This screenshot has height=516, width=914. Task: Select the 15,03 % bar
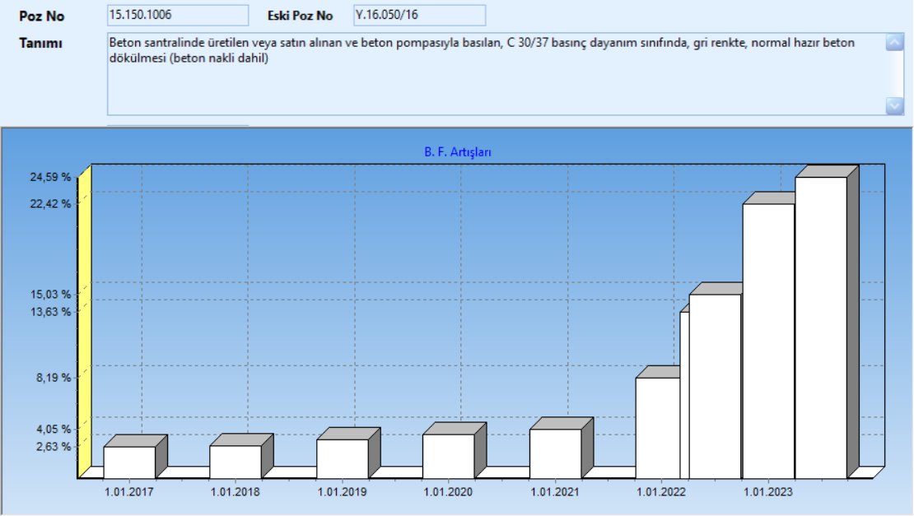coord(715,387)
